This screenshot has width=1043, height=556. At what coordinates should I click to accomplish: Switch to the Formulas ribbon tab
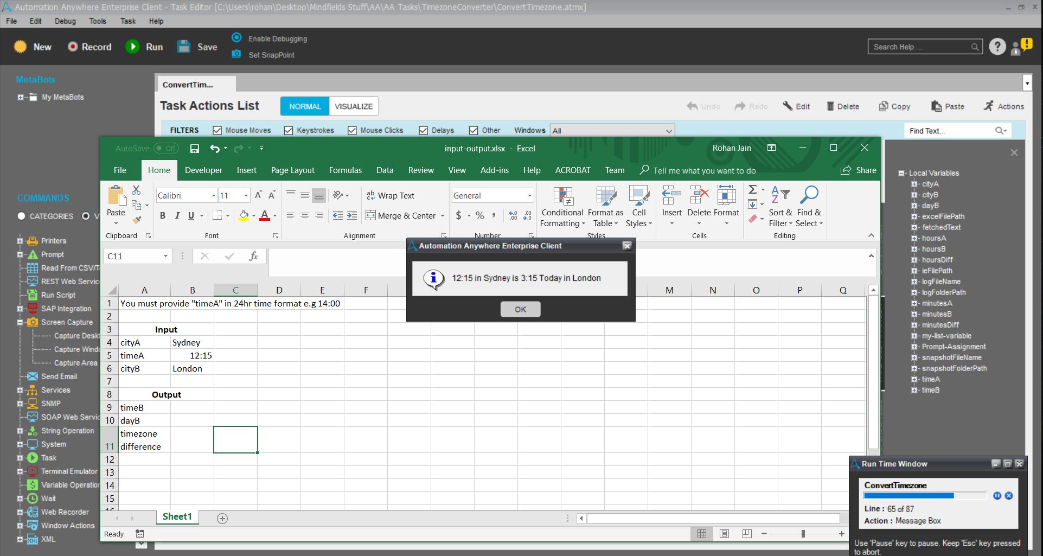345,170
